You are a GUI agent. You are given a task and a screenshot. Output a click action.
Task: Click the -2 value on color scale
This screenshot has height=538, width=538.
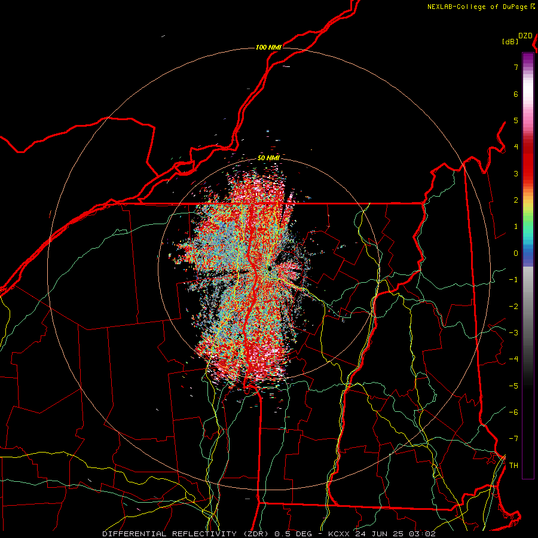513,307
